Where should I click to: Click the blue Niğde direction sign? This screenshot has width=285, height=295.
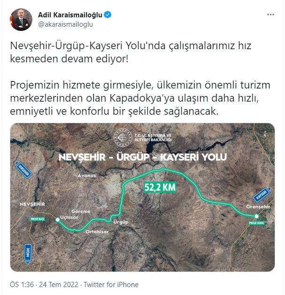28,254
